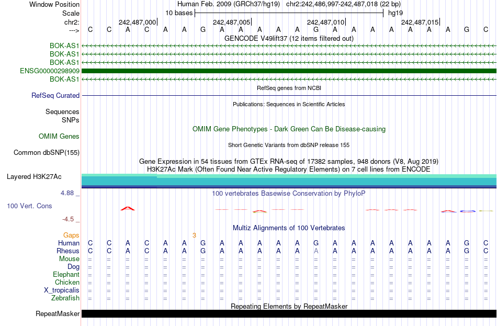This screenshot has height=326, width=497.
Task: Click the 242,487,000 coordinate marker
Action: (137, 22)
